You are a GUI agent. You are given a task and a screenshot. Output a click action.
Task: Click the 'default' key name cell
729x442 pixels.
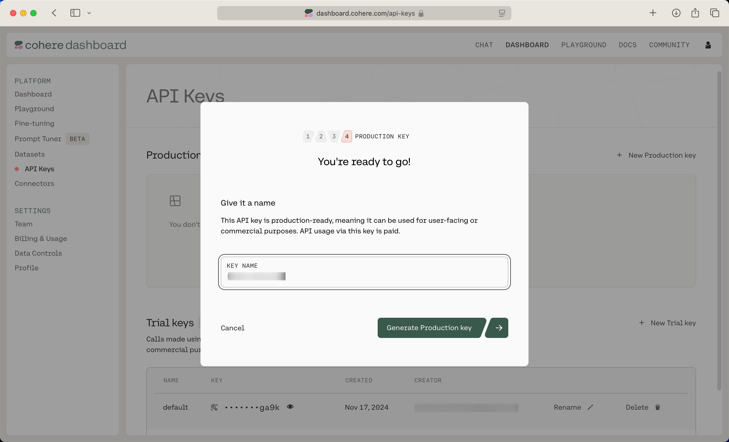tap(175, 407)
